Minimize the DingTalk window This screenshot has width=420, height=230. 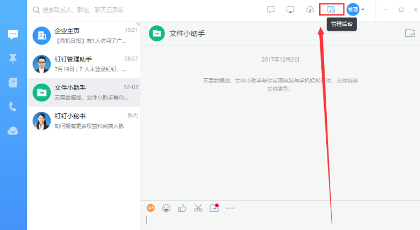[386, 9]
